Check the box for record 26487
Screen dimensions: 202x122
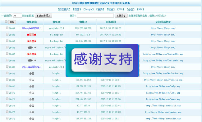[7, 41]
